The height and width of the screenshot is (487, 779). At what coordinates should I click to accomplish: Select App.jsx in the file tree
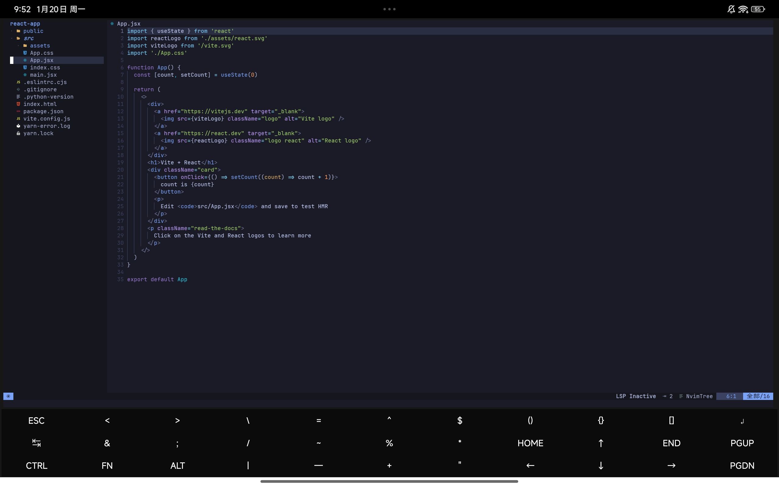(x=41, y=60)
